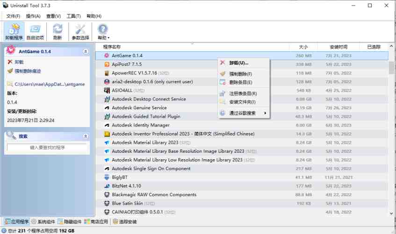Collapse the 搜索 search panel
Screen dimensions: 396x234
point(86,136)
